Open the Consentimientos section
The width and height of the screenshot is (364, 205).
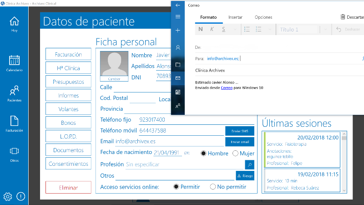[68, 164]
